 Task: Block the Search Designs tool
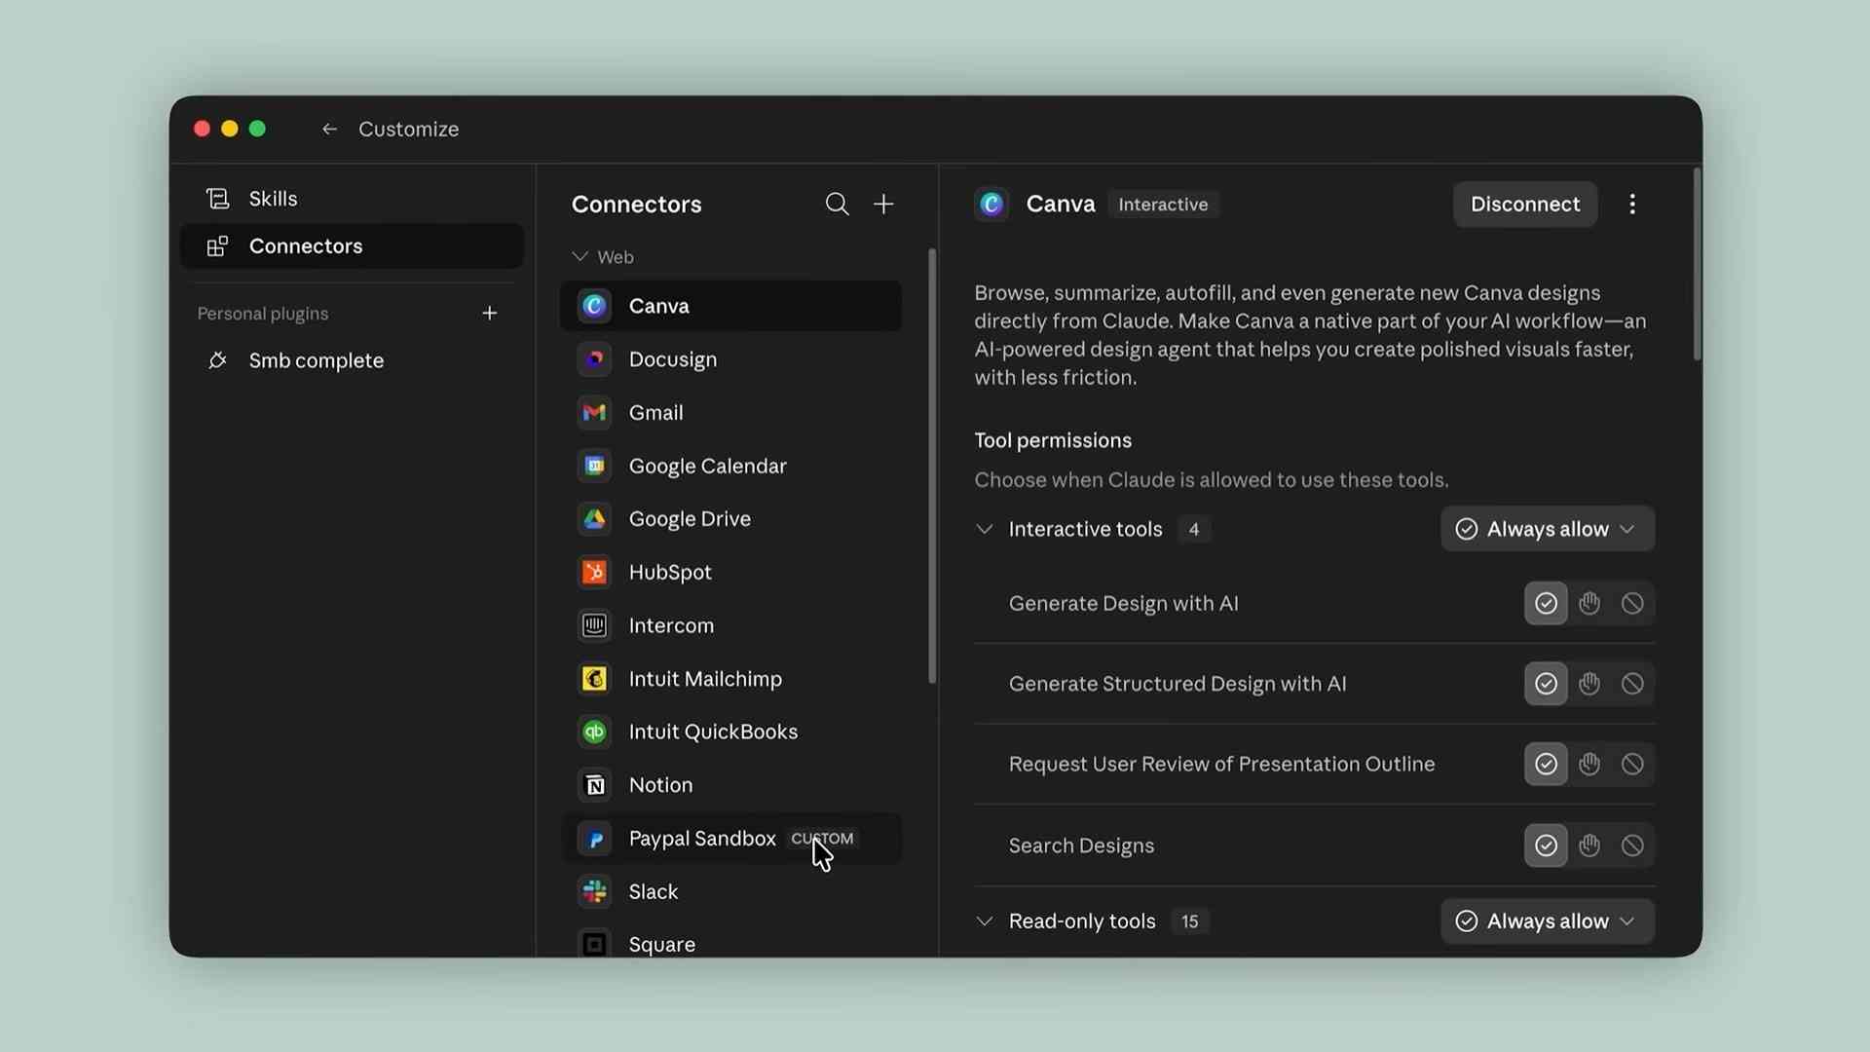(x=1632, y=845)
